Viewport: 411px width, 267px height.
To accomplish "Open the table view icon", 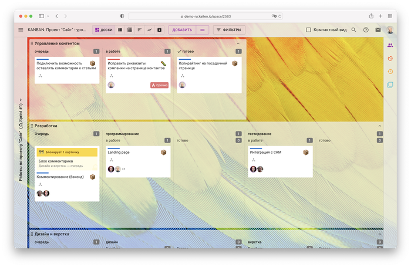I will [x=129, y=29].
